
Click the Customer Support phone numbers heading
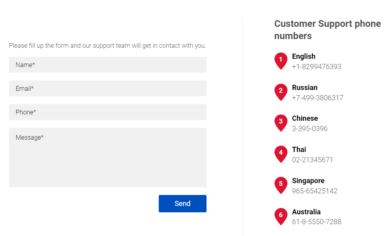(327, 30)
